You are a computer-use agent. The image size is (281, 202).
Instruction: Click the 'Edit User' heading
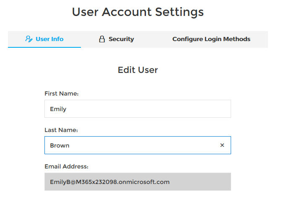pos(138,70)
